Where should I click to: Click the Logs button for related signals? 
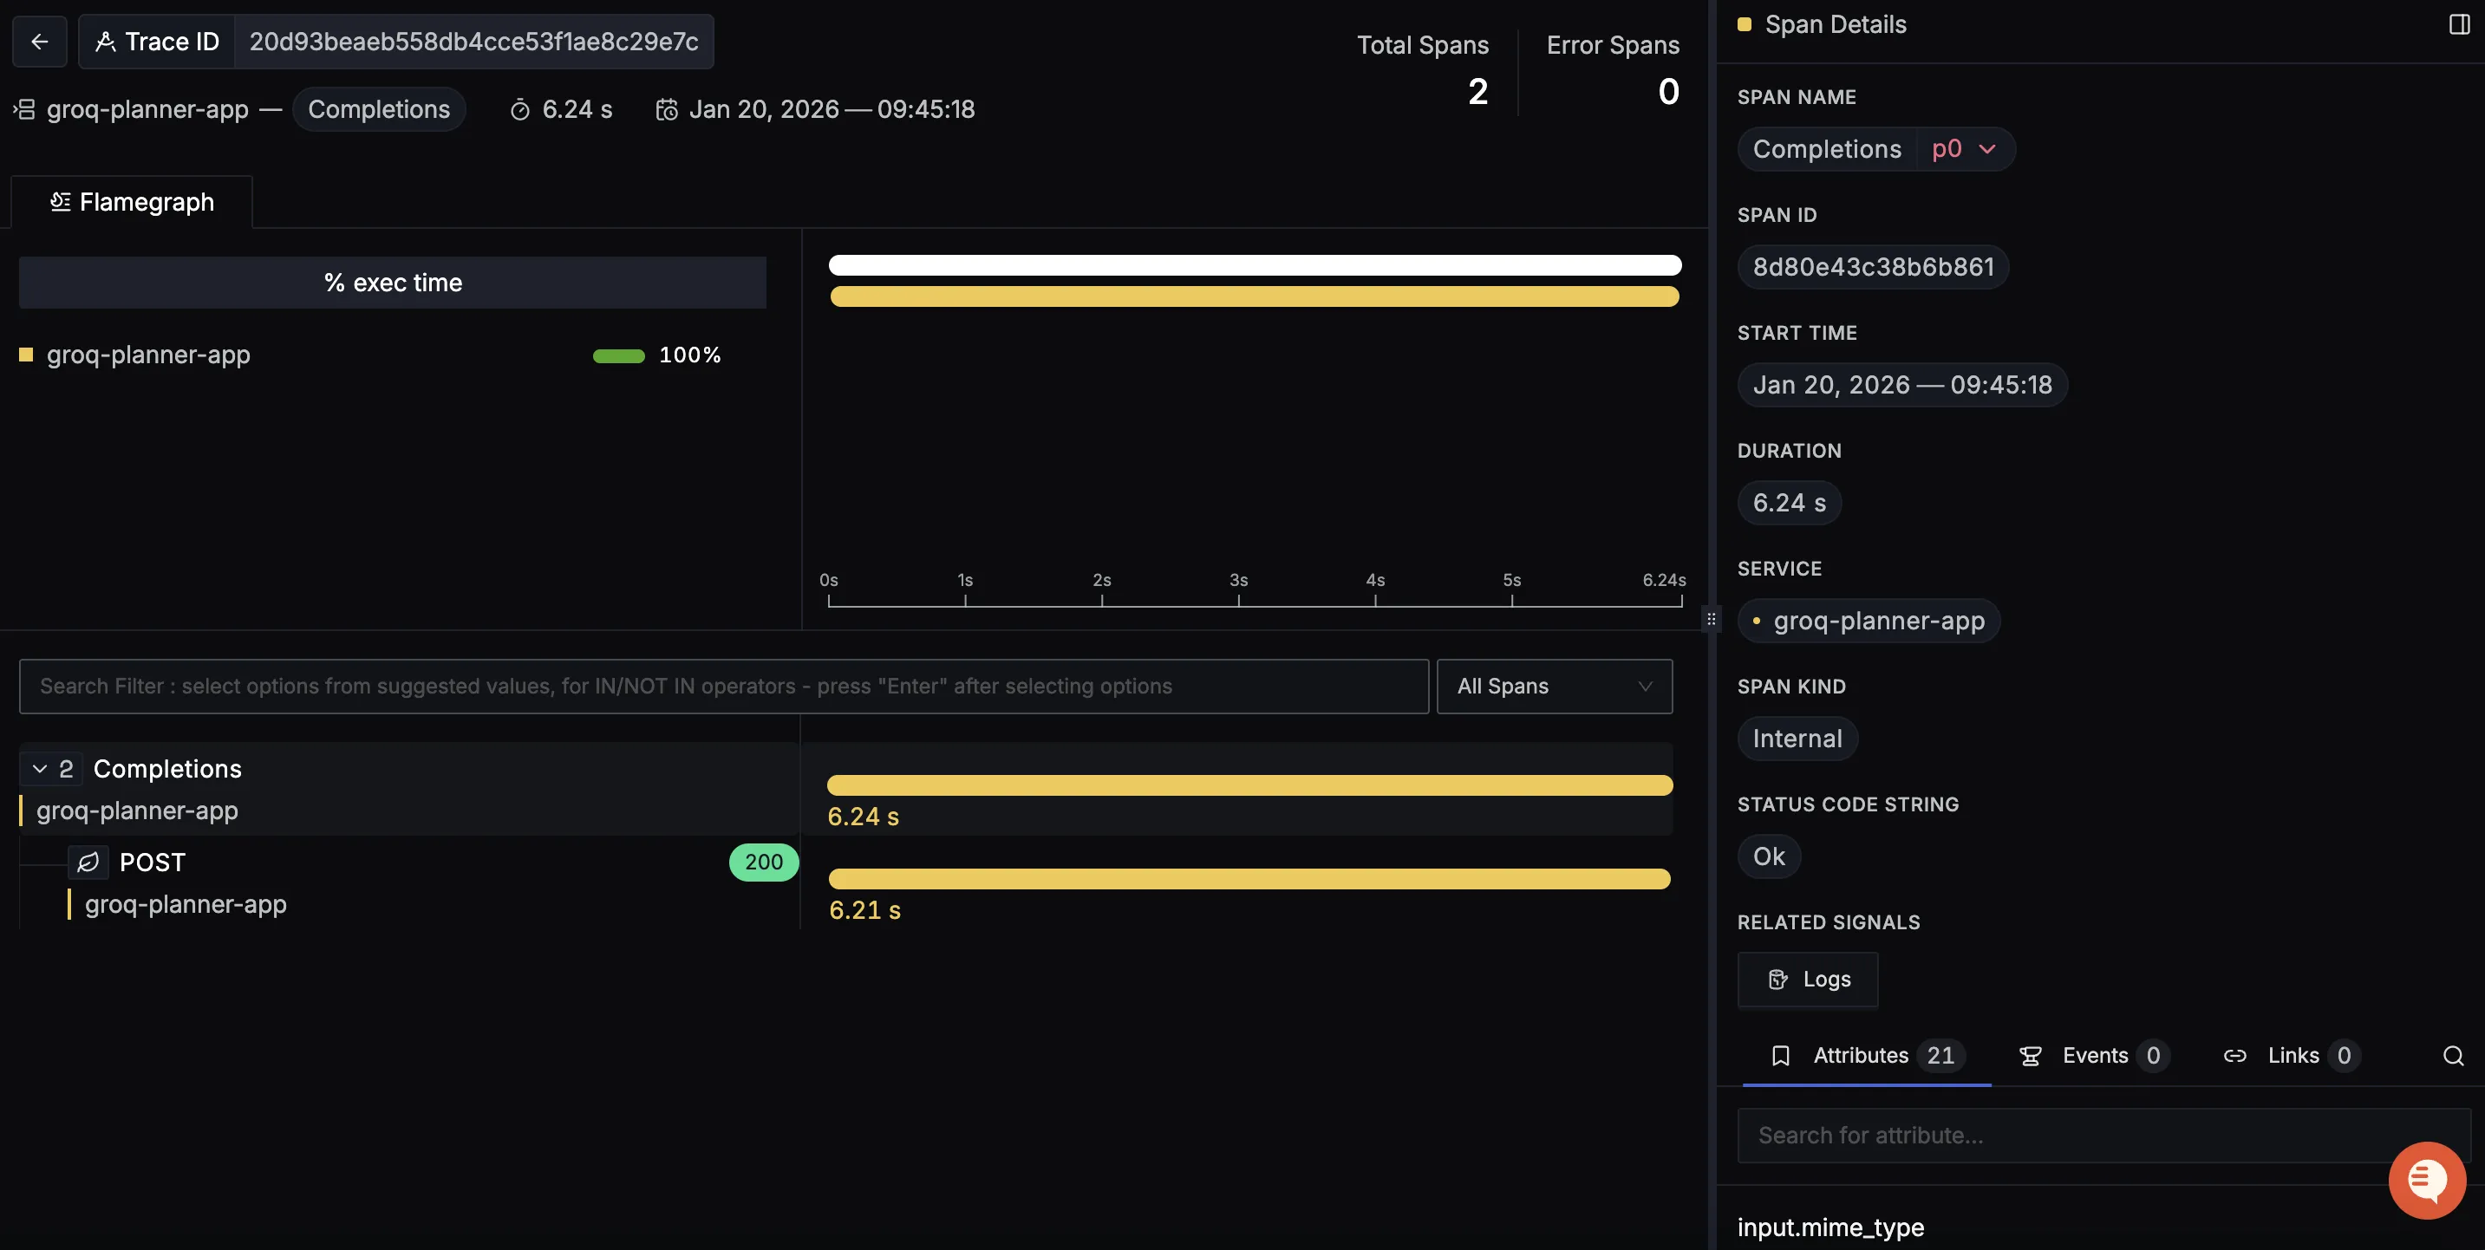coord(1807,979)
